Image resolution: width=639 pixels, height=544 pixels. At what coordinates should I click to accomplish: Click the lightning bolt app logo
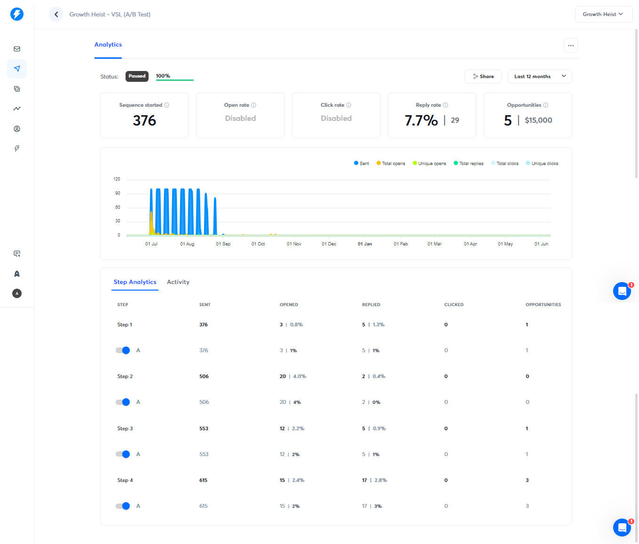tap(17, 14)
